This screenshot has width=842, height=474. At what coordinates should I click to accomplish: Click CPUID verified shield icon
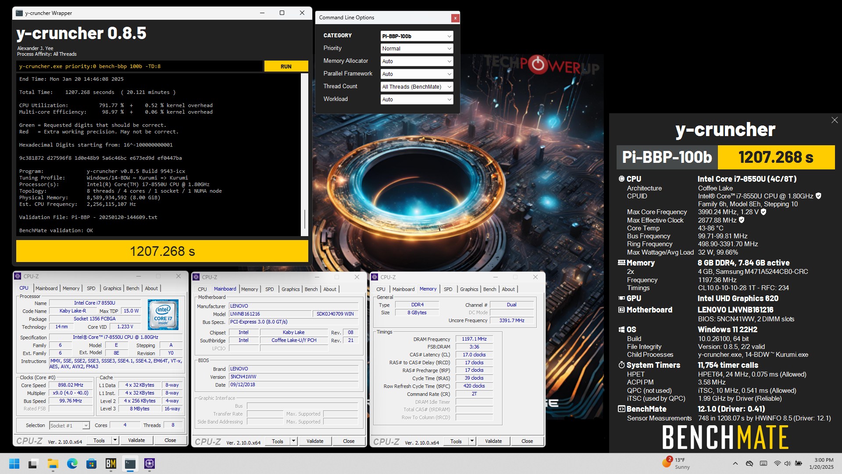(818, 196)
